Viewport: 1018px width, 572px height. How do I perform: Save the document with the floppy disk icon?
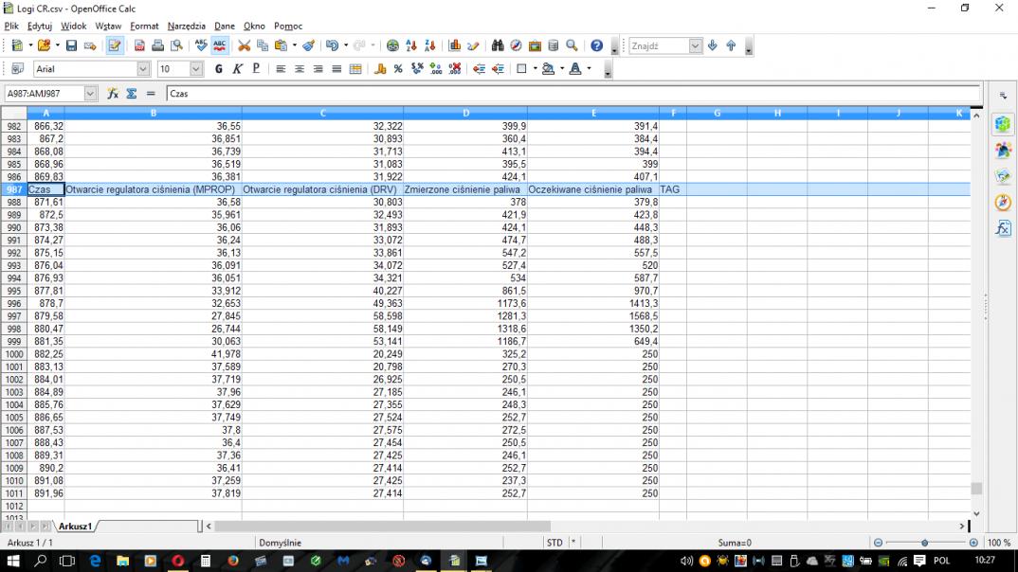point(71,46)
